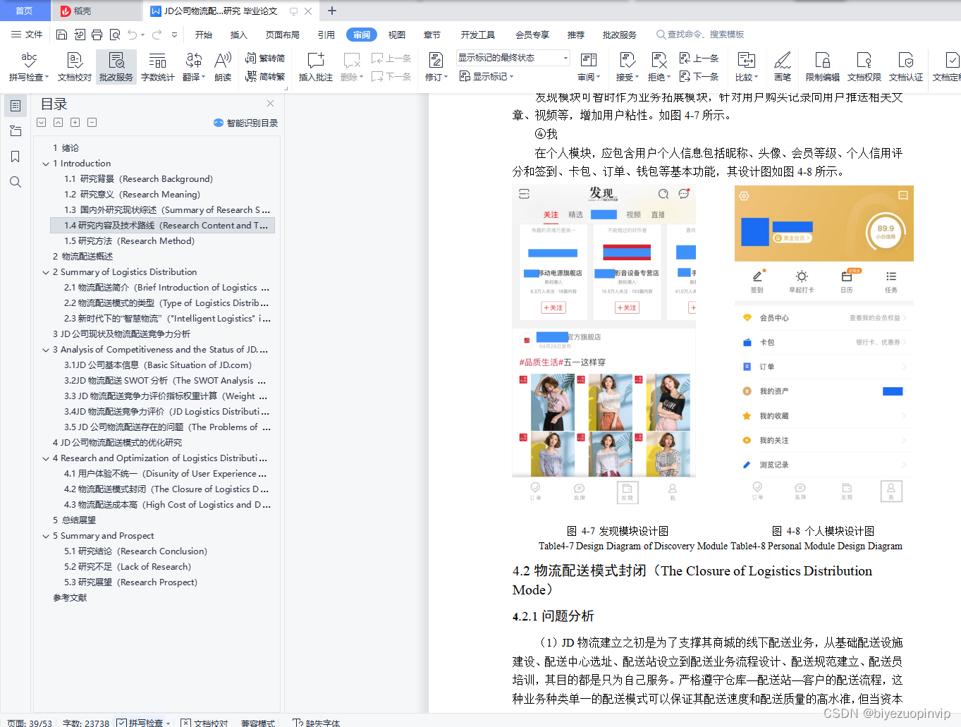Viewport: 961px width, 727px height.
Task: Switch to the 插入 ribbon tab
Action: [239, 35]
